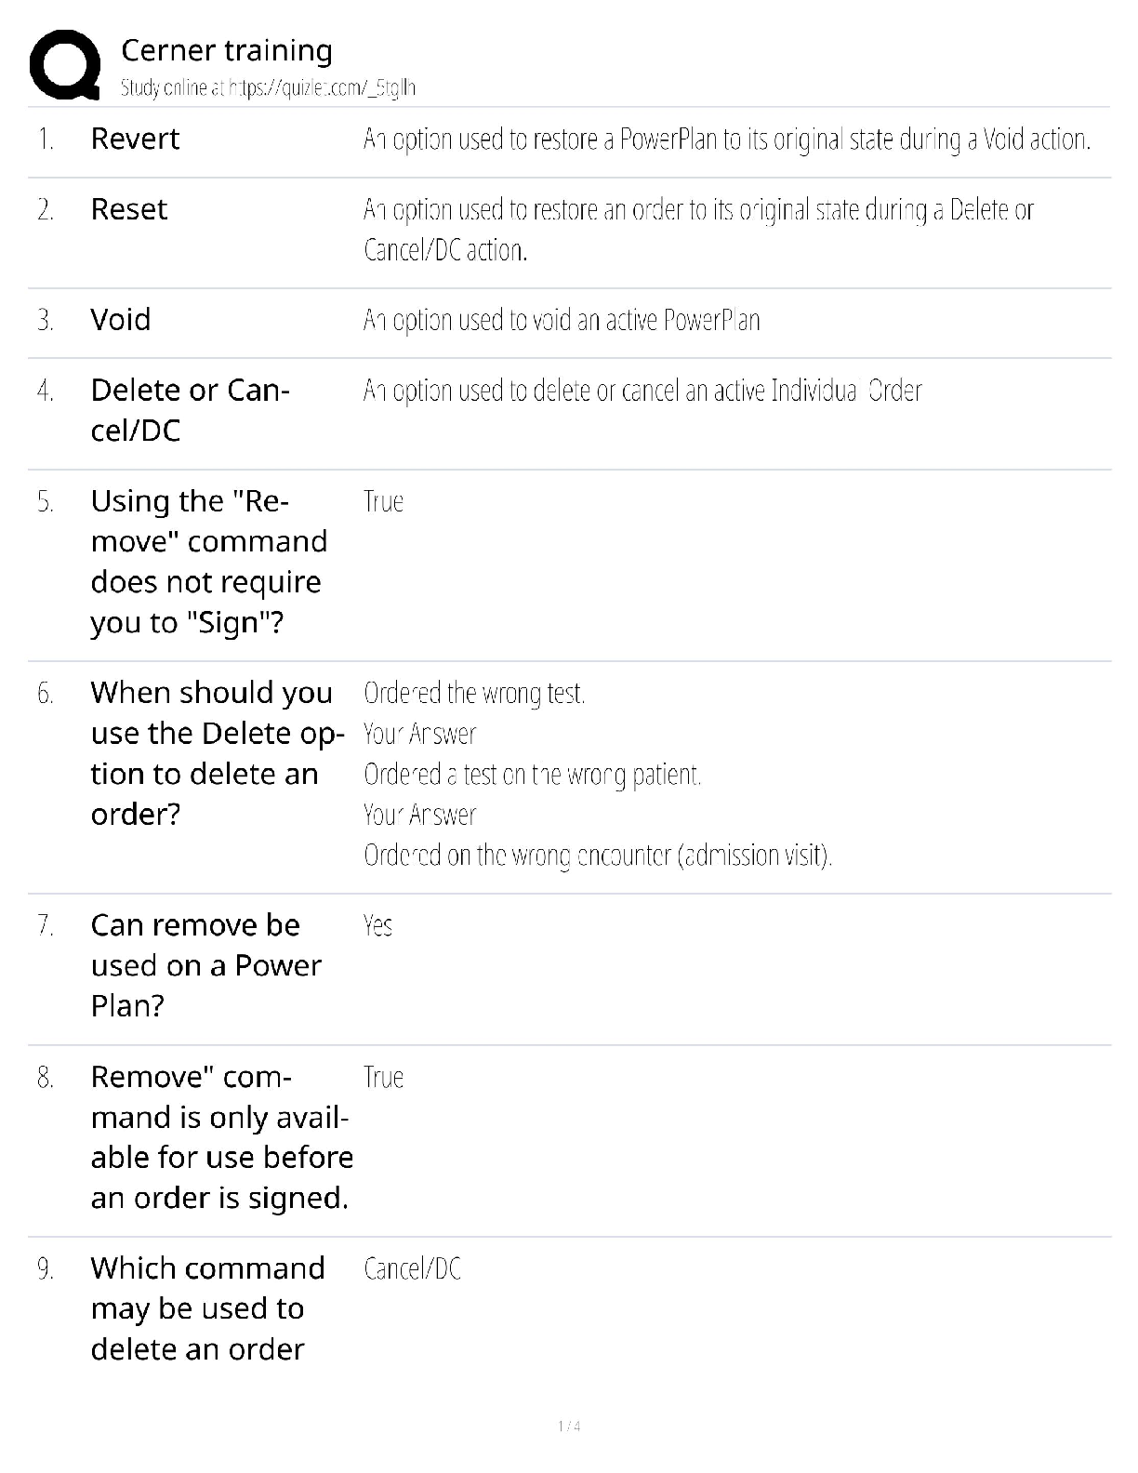Screen dimensions: 1138x1473
Task: Select the term "Revert"
Action: click(135, 139)
